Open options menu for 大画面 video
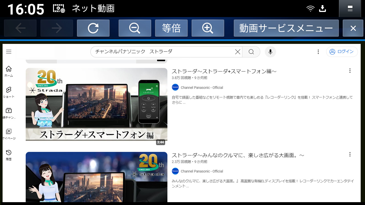The width and height of the screenshot is (365, 205). pyautogui.click(x=350, y=155)
